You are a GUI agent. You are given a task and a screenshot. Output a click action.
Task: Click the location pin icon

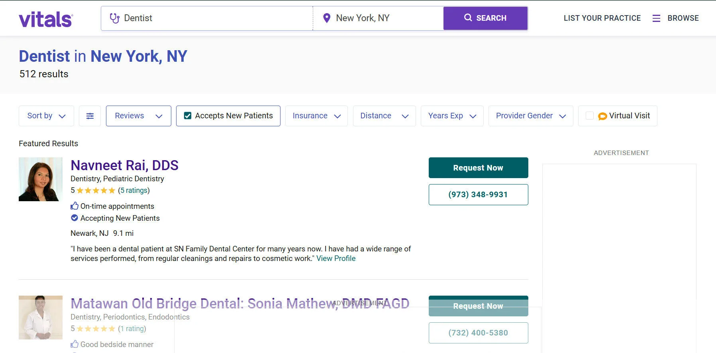327,18
